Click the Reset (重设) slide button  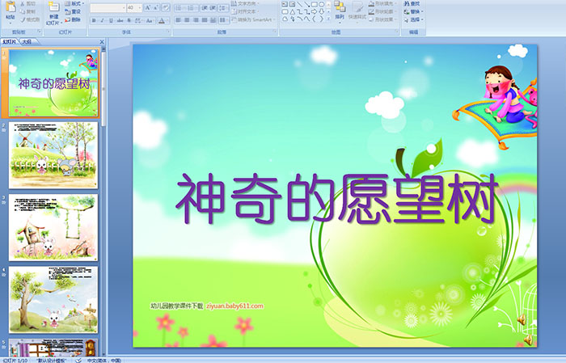pyautogui.click(x=74, y=11)
